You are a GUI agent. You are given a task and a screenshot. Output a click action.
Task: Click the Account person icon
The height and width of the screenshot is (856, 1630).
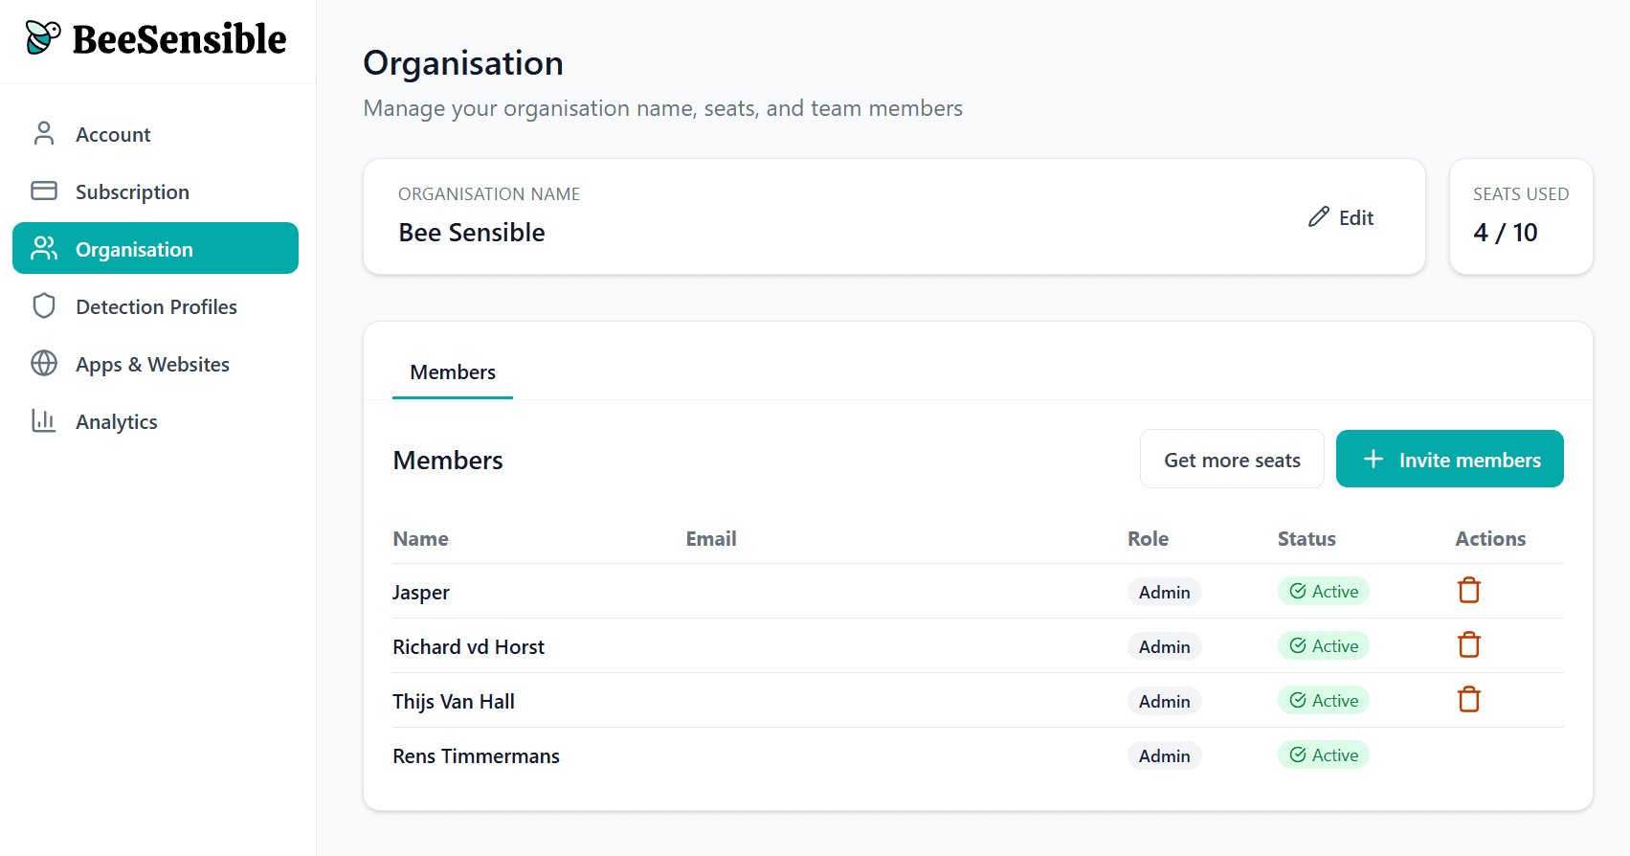coord(44,134)
